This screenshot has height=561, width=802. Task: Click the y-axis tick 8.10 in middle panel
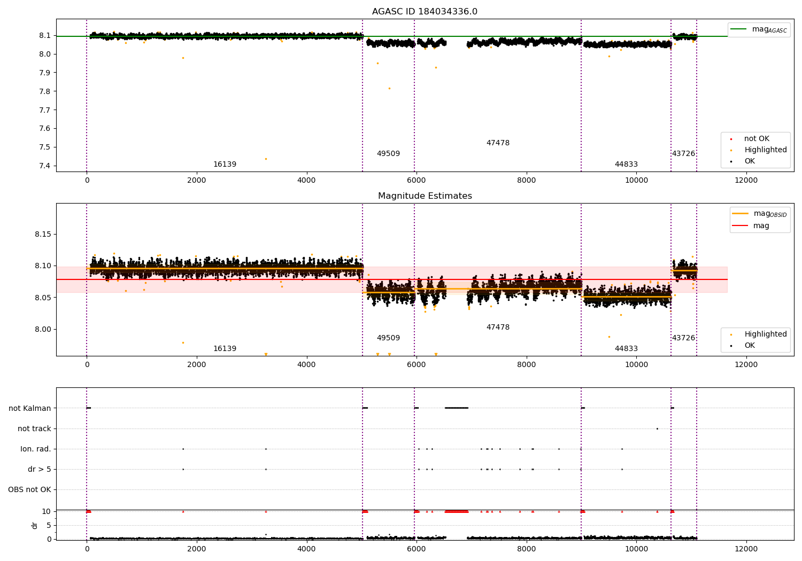[43, 266]
